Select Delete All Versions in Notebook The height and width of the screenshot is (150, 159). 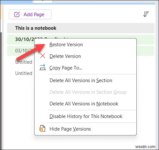click(x=85, y=104)
